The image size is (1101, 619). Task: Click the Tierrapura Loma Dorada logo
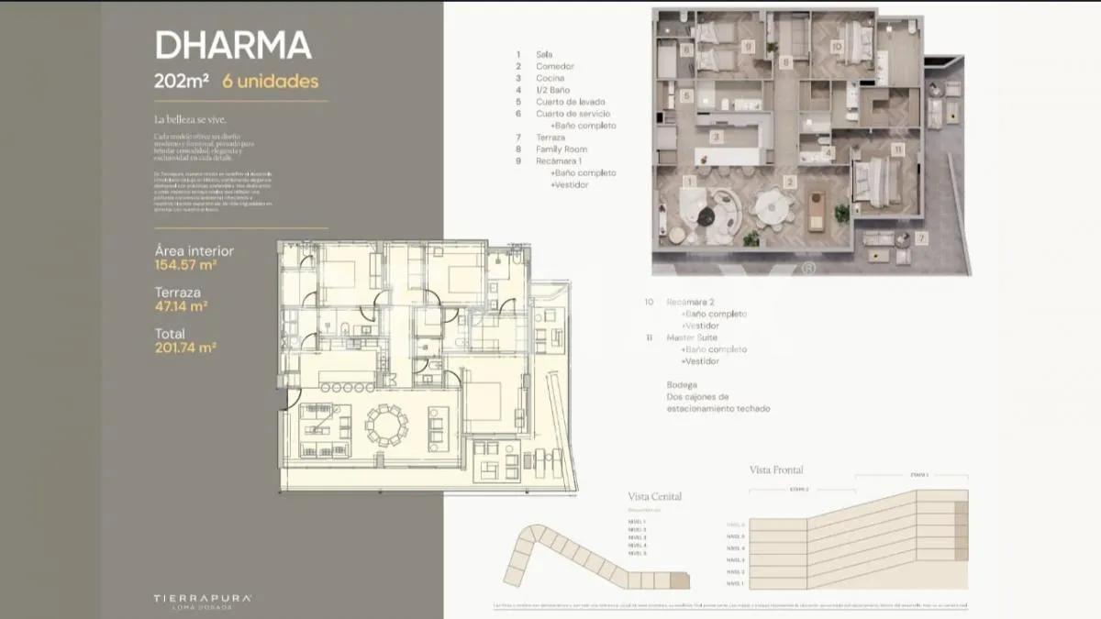(x=203, y=601)
